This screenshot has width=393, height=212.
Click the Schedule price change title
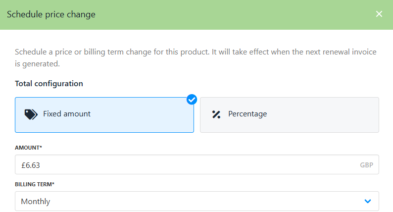[51, 14]
